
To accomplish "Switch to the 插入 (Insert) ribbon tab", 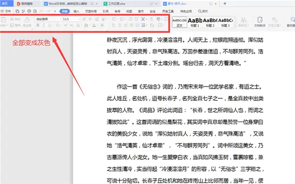I will click(76, 11).
